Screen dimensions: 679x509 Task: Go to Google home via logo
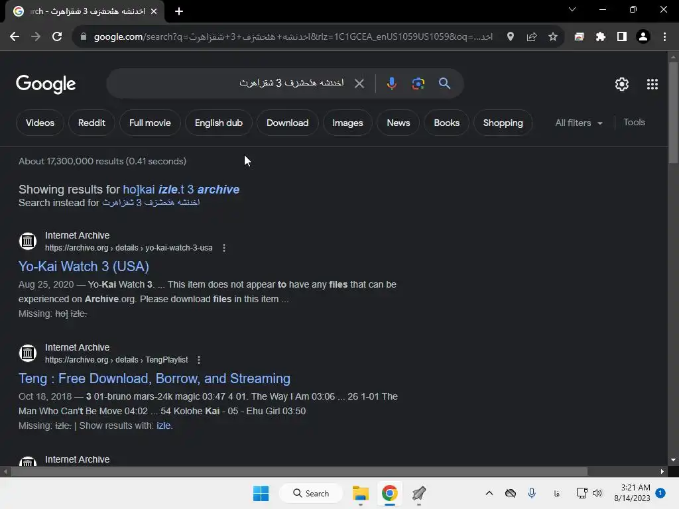(46, 84)
